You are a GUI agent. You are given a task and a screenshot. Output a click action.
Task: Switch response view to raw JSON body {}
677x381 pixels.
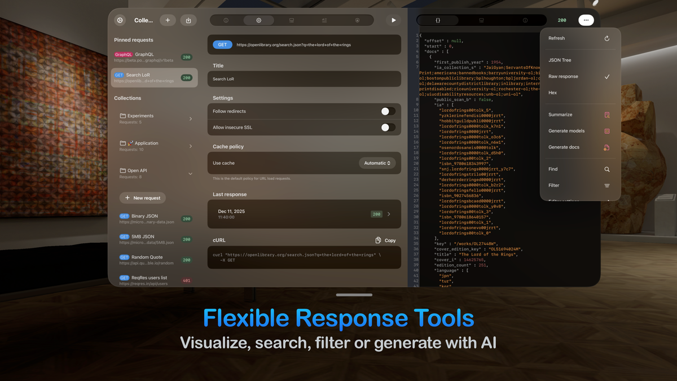(437, 20)
